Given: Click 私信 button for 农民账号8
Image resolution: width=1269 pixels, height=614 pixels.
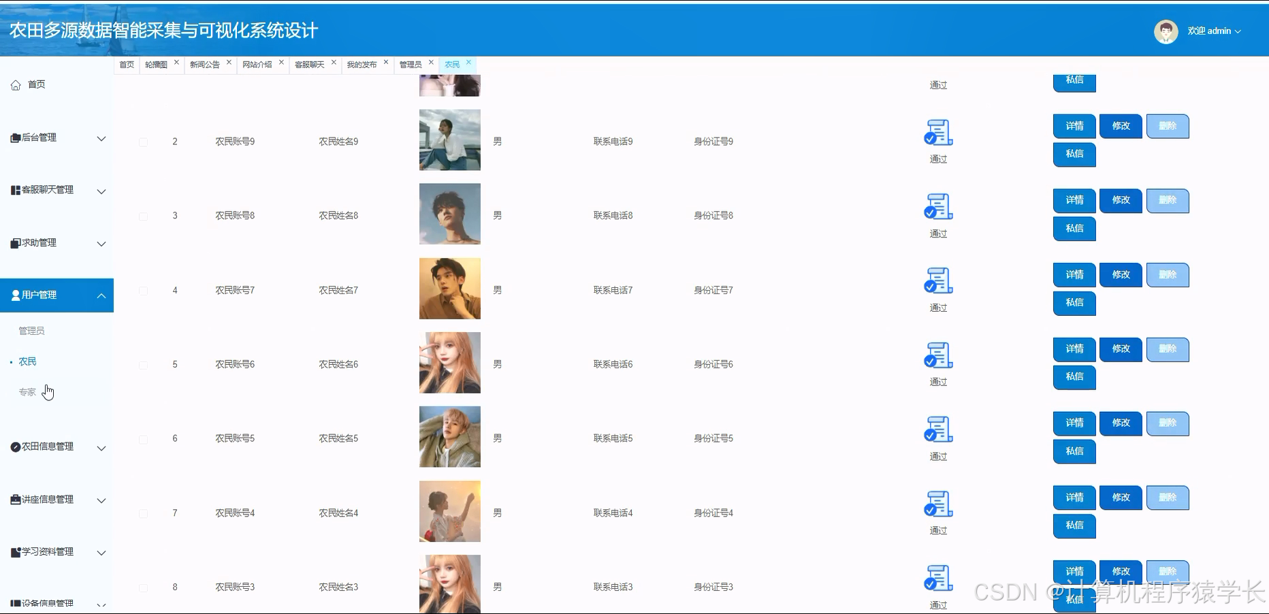Looking at the screenshot, I should pos(1074,228).
